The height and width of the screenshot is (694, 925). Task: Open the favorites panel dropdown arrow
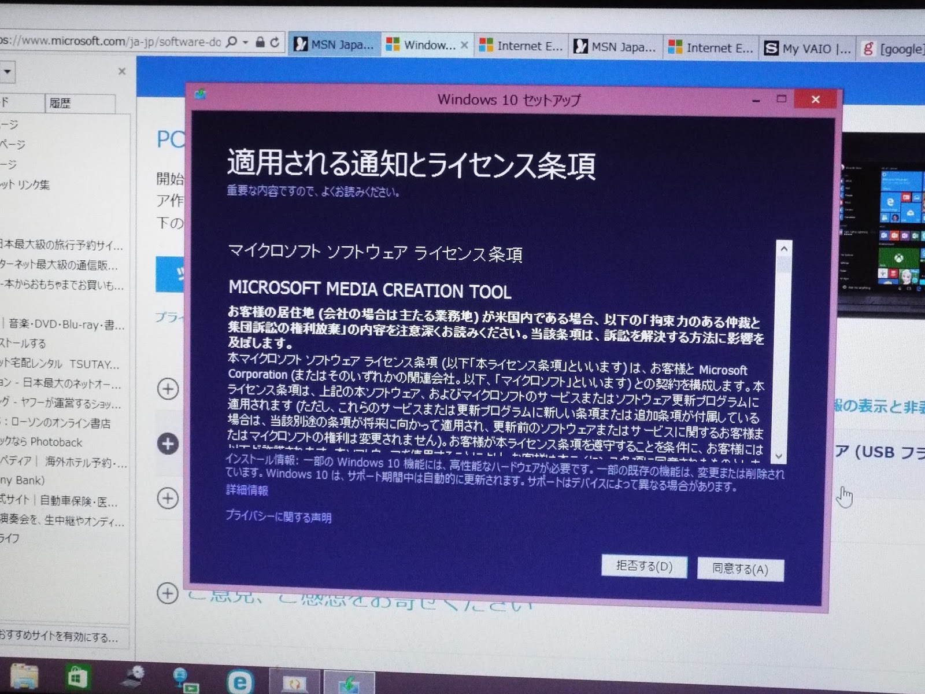[7, 72]
